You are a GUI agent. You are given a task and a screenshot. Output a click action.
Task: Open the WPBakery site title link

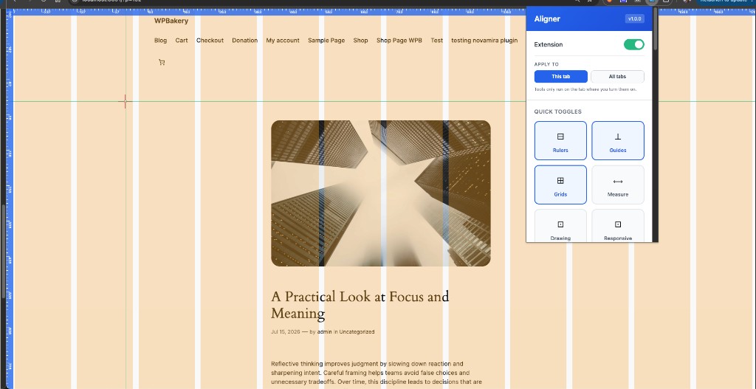coord(171,21)
